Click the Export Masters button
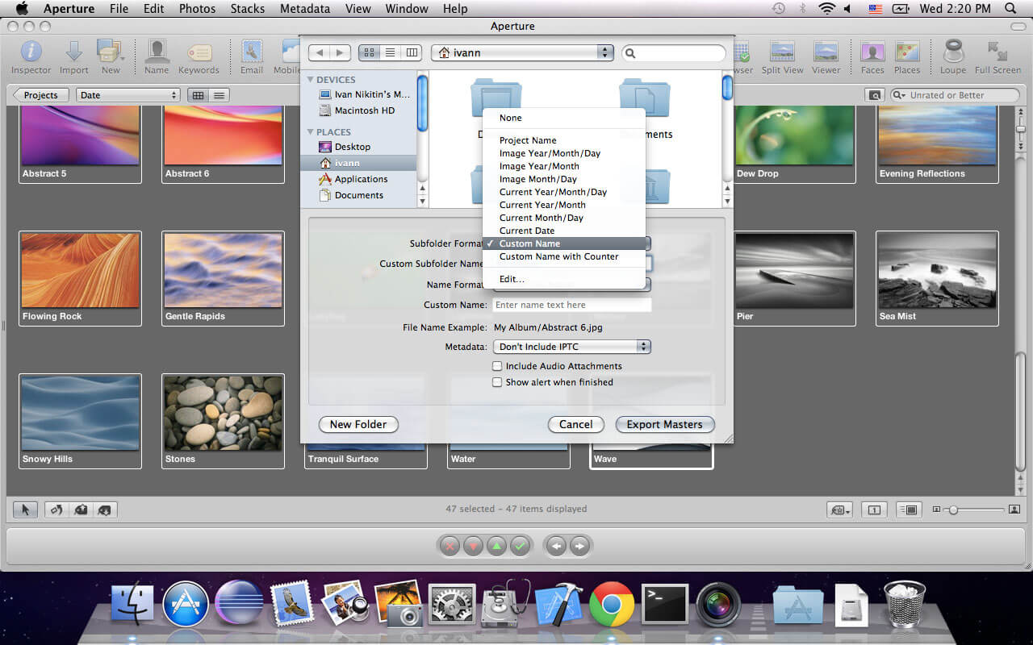1033x645 pixels. point(665,424)
